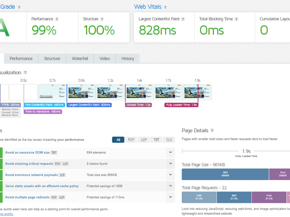Filter top issues by LCP
Viewport: 290px width, 217px height.
[x=144, y=140]
